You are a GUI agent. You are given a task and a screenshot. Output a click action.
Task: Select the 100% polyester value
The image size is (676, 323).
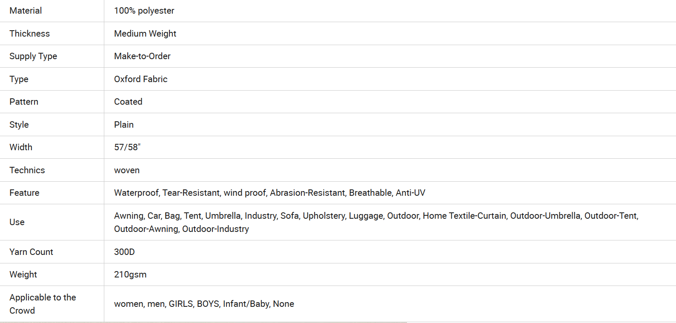144,11
